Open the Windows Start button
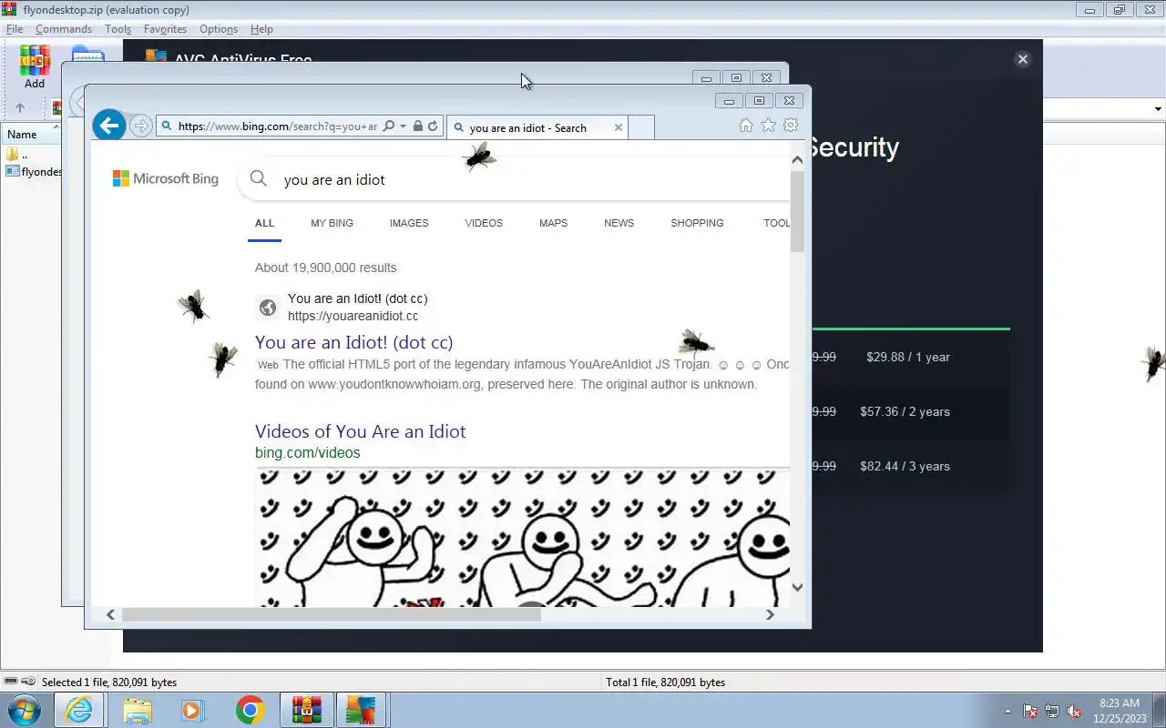The height and width of the screenshot is (728, 1166). 24,710
